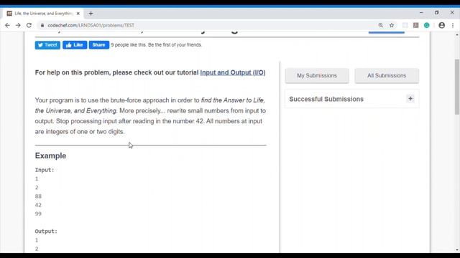Click scrollbar down arrow

coord(457,250)
